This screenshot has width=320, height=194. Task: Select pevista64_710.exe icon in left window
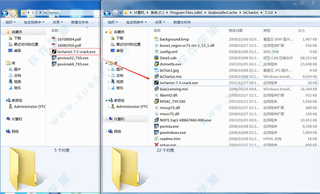(x=54, y=64)
